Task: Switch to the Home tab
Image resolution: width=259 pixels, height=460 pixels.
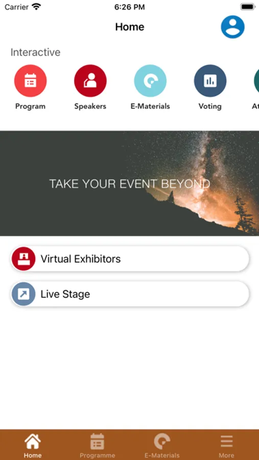Action: click(x=33, y=445)
